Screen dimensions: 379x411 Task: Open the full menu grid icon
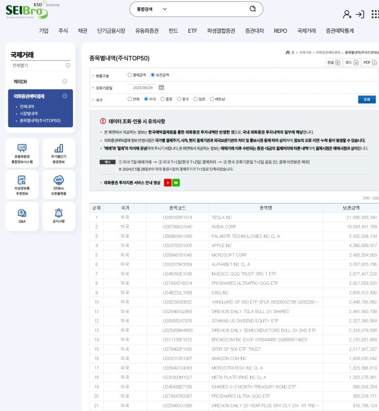click(375, 14)
